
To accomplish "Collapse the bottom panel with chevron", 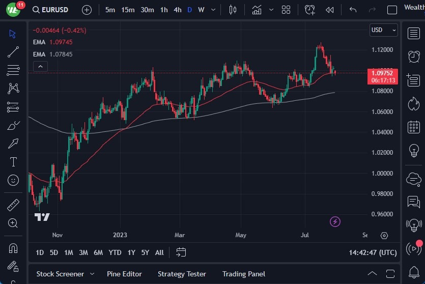I will point(372,274).
